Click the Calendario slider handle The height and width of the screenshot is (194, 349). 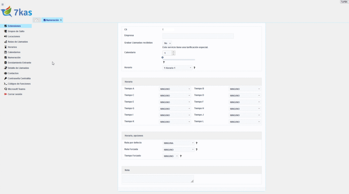tap(163, 57)
